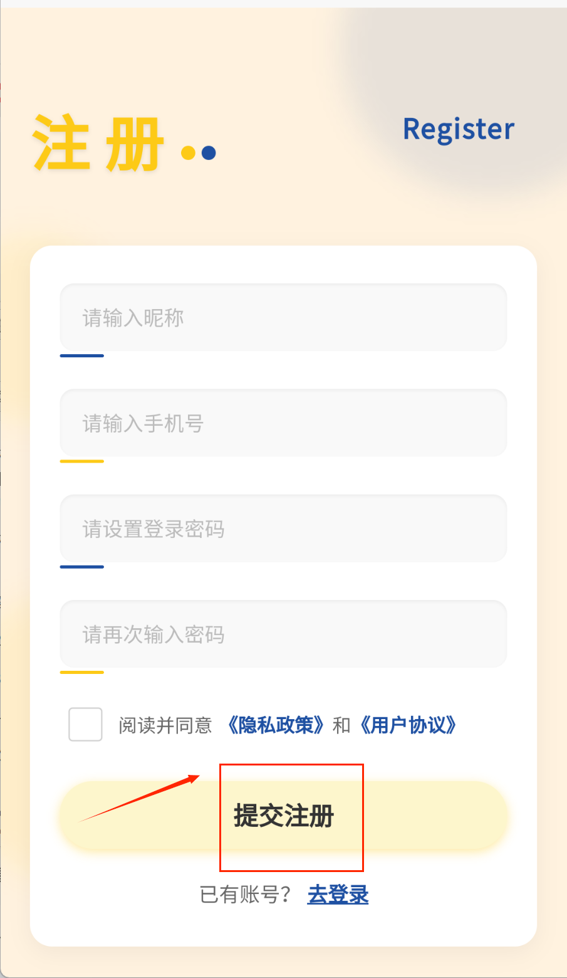The image size is (567, 978).
Task: Follow the 去登录 login link
Action: click(338, 895)
